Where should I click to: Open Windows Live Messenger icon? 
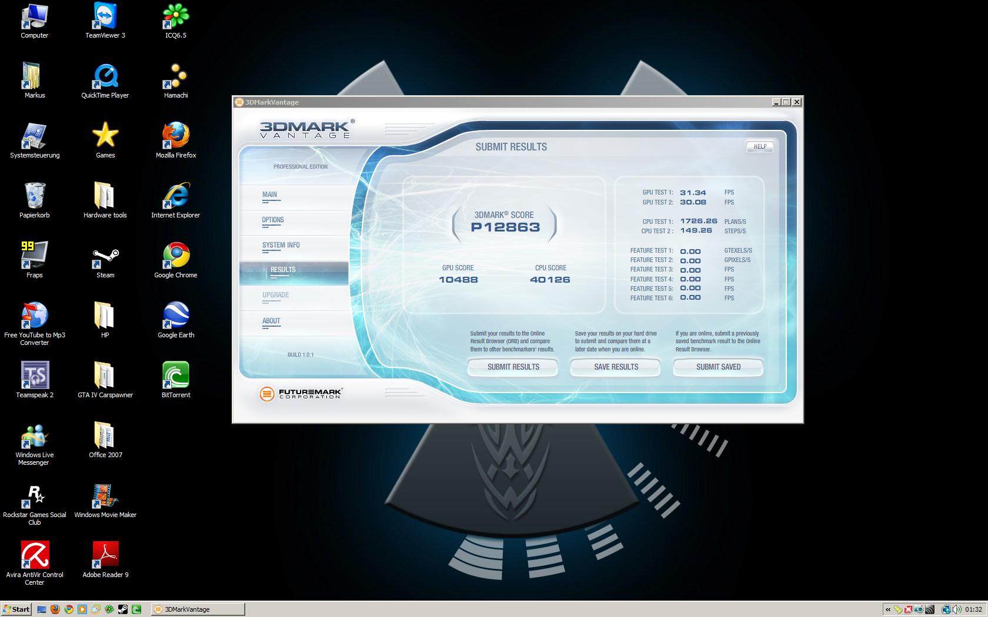pos(34,444)
